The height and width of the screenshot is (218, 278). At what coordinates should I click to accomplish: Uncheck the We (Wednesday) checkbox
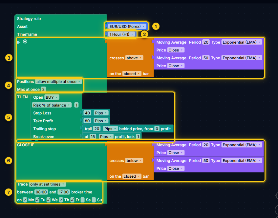click(49, 200)
